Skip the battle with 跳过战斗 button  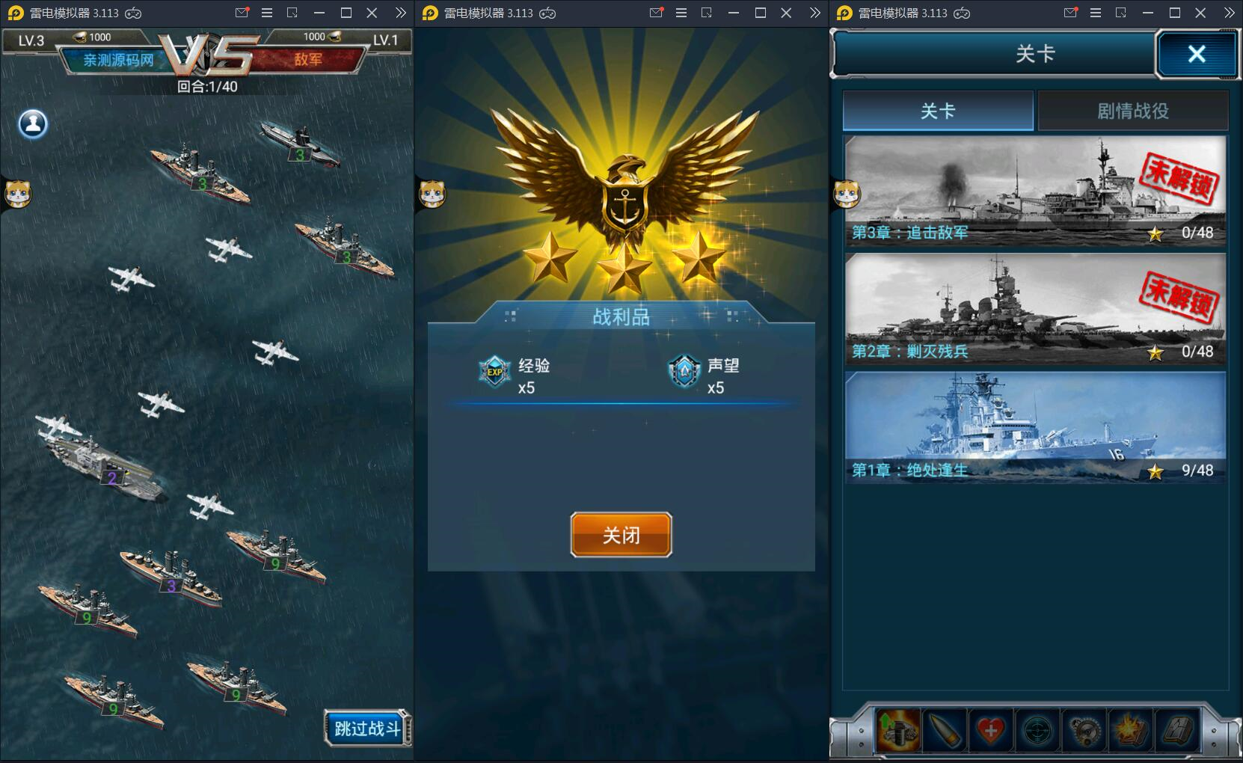click(x=367, y=728)
